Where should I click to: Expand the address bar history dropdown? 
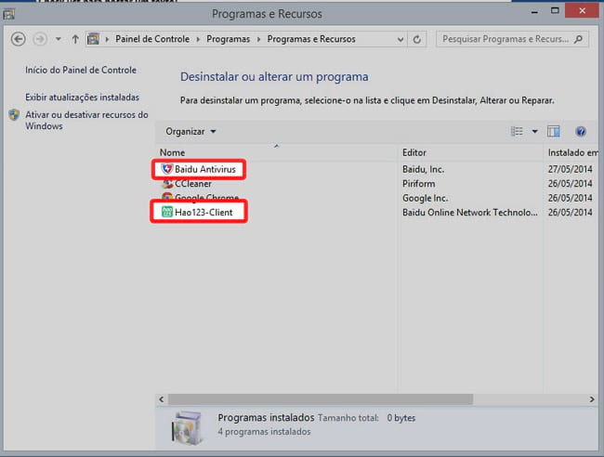(x=400, y=39)
